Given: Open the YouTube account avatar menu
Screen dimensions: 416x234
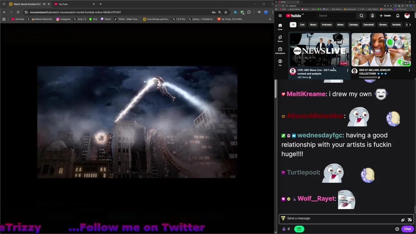Looking at the screenshot, I should tap(407, 16).
